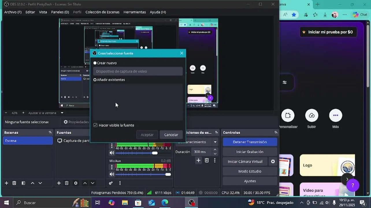371x208 pixels.
Task: Toggle the Hacer visible la fuente checkbox
Action: pyautogui.click(x=95, y=125)
